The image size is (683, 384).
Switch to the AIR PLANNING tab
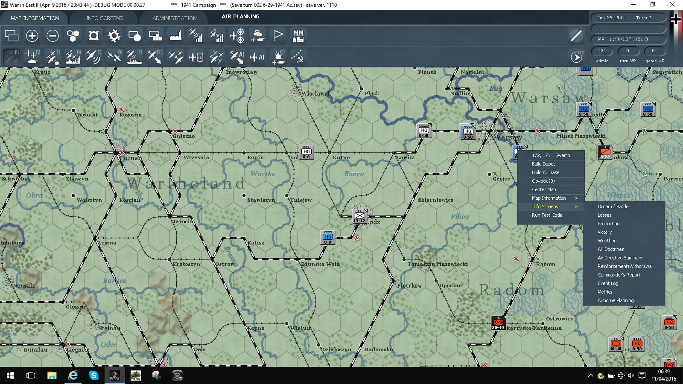[x=240, y=17]
